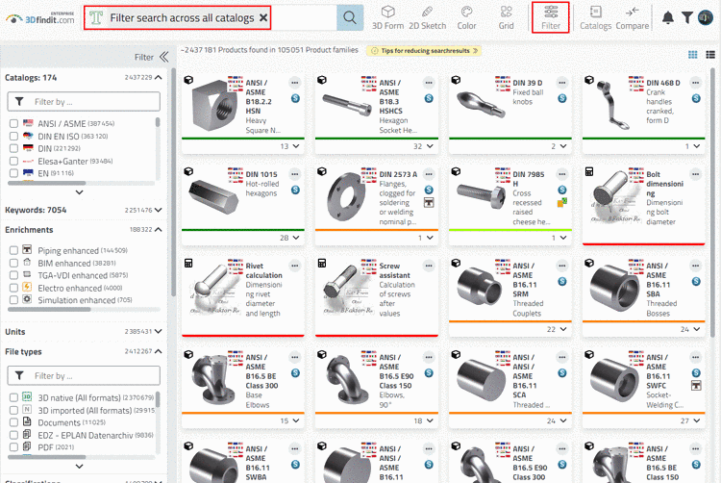The image size is (721, 483).
Task: Toggle the Filter tool in top toolbar
Action: 551,17
